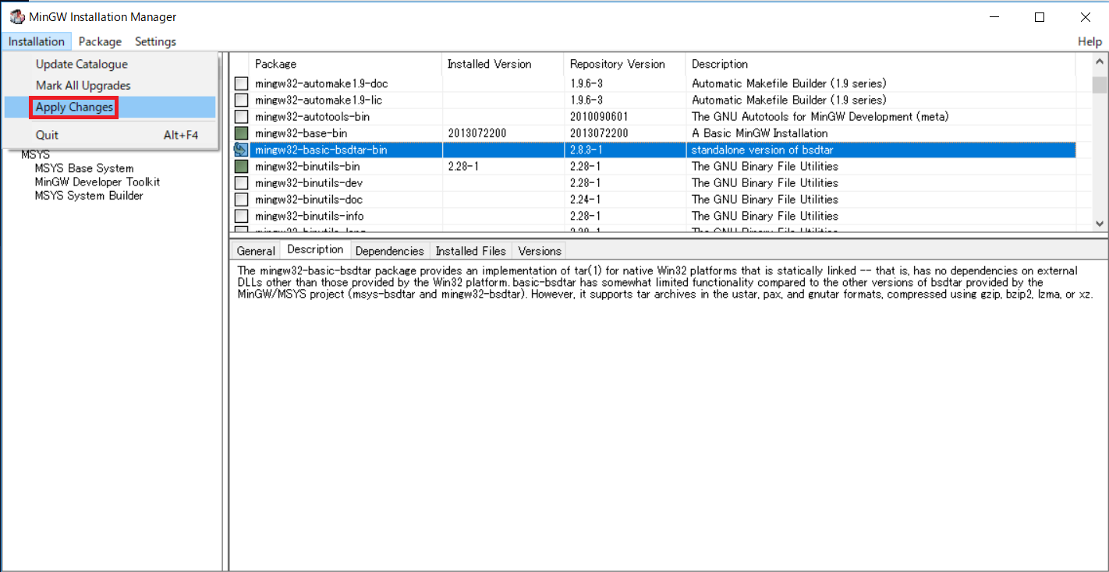Open the Package menu
This screenshot has height=572, width=1109.
click(x=100, y=41)
